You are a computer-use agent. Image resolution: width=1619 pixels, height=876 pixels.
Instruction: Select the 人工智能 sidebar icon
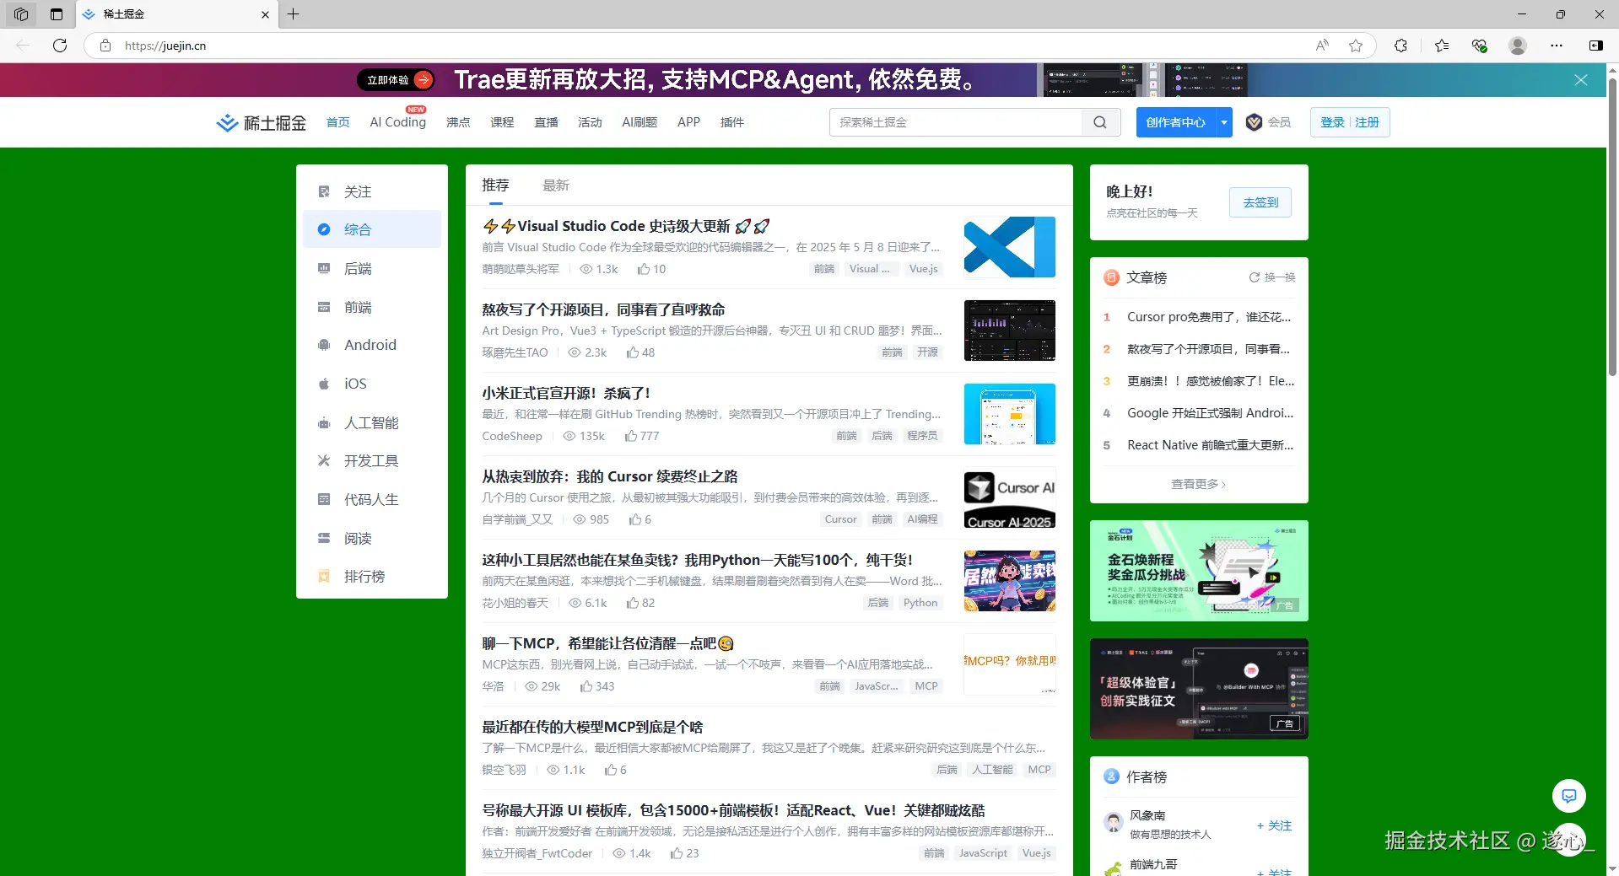323,422
